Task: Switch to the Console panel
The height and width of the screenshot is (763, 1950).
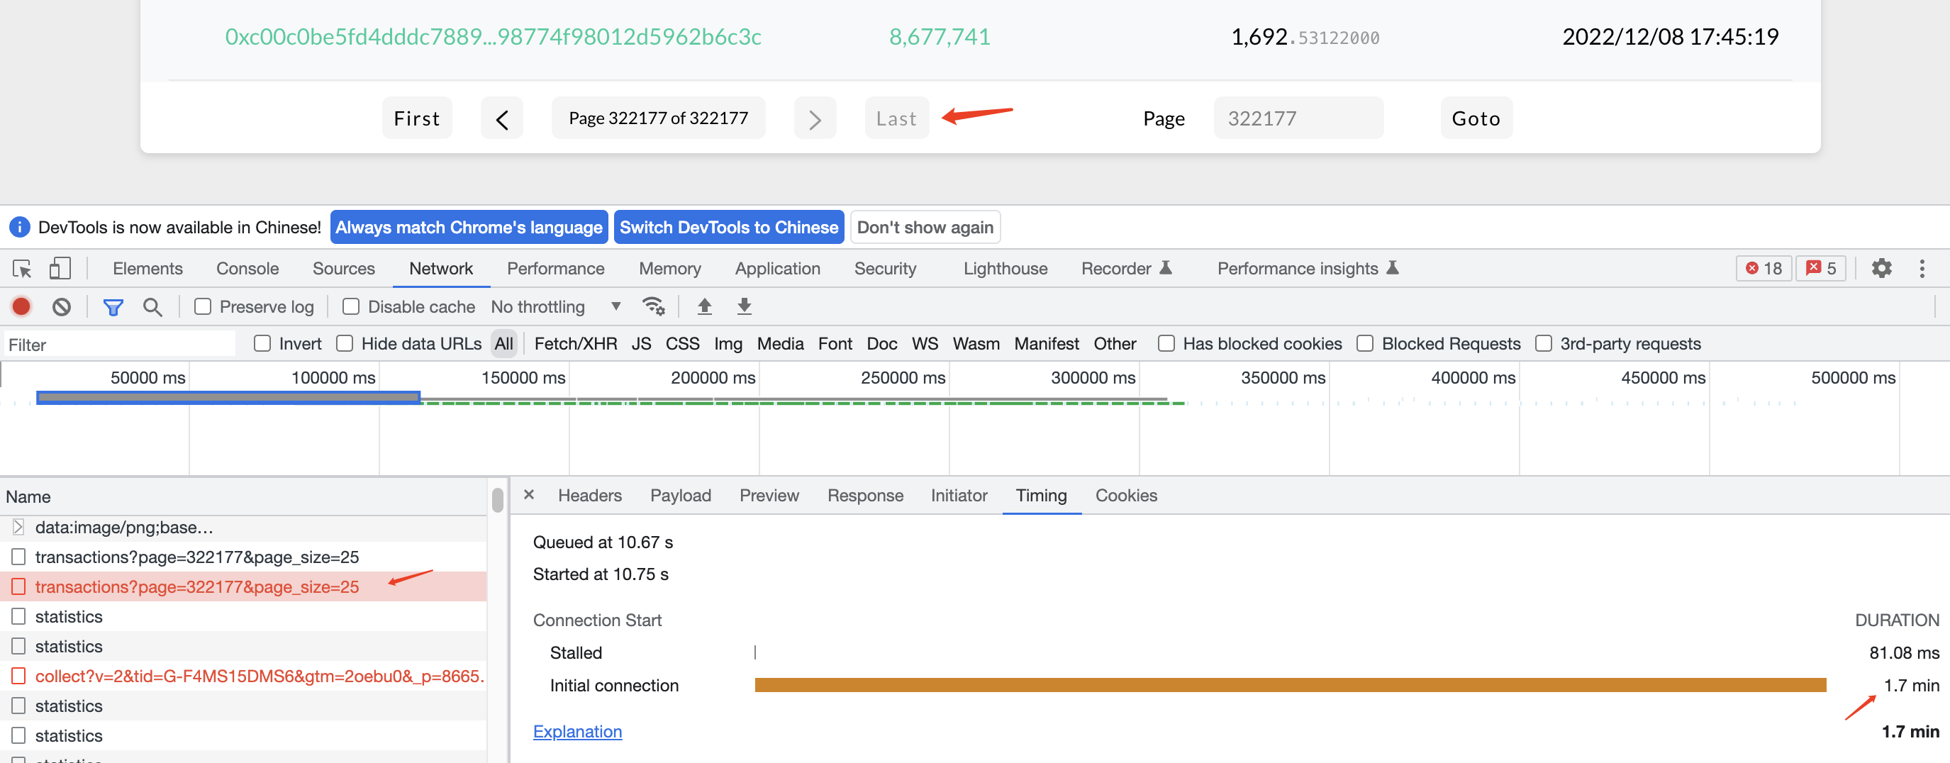Action: tap(247, 268)
